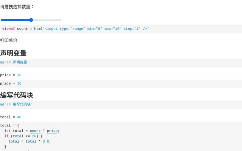
Task: Place cursor in the md 编写代码块 code cell
Action: 113,105
